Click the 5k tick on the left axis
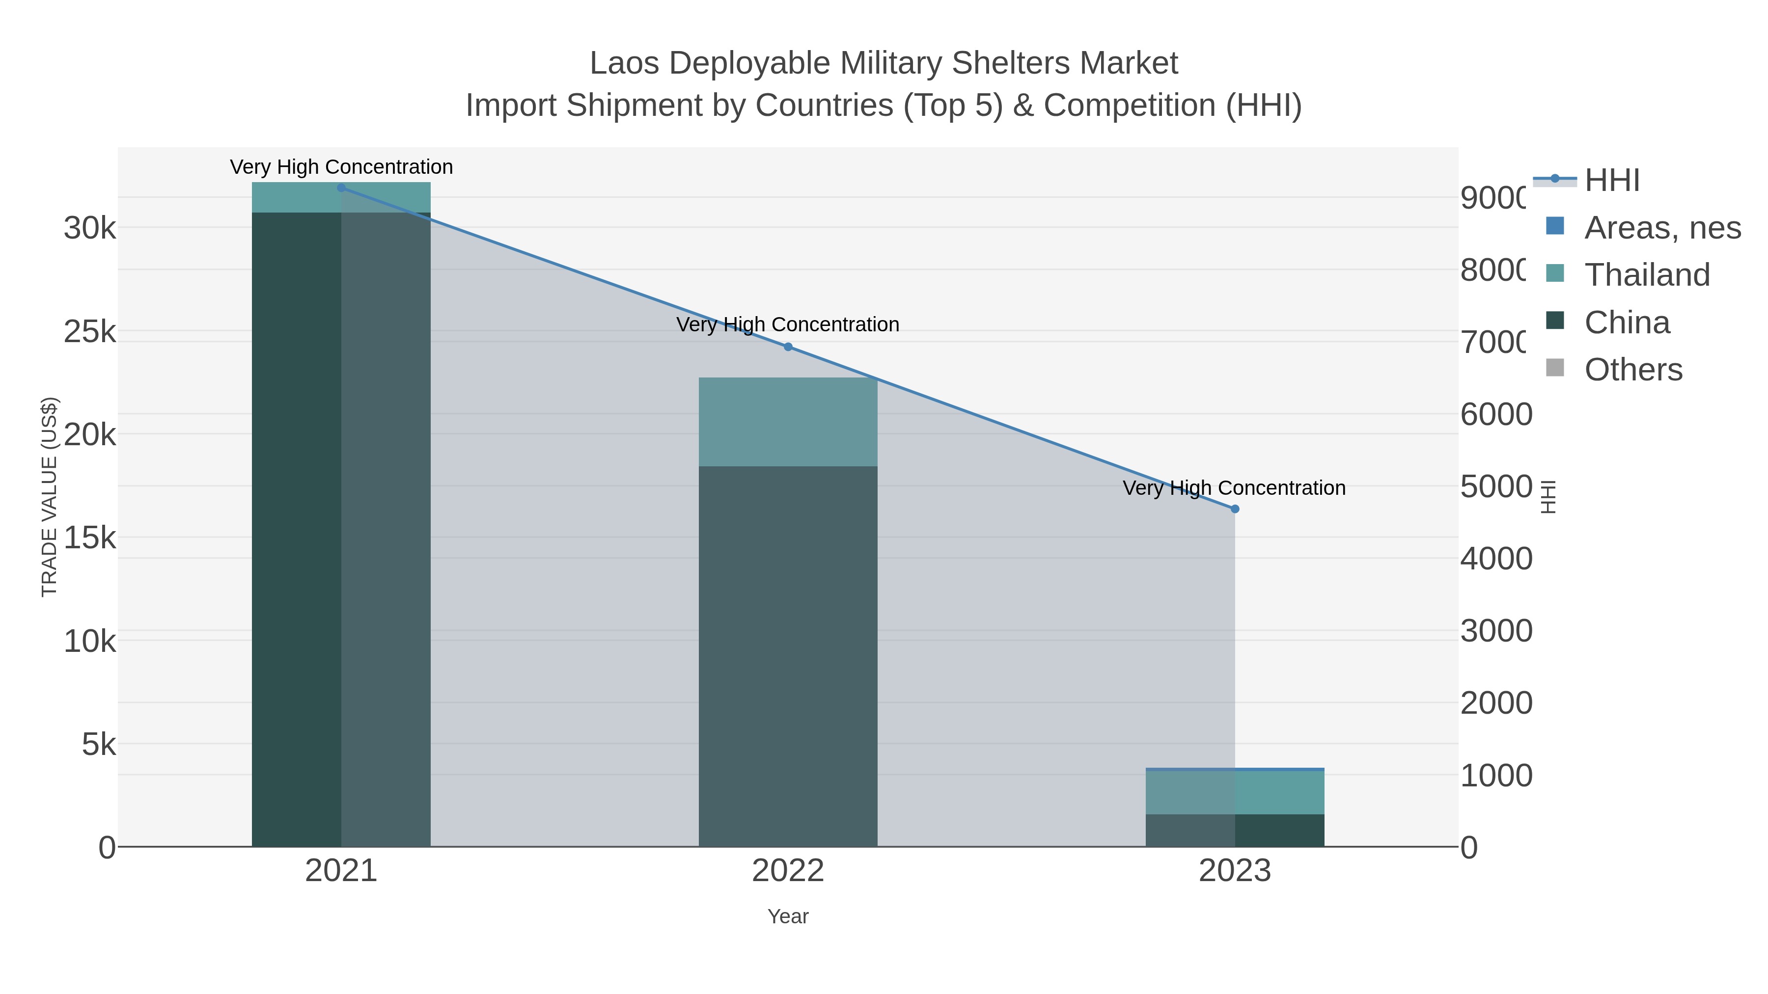The width and height of the screenshot is (1768, 994). [99, 744]
